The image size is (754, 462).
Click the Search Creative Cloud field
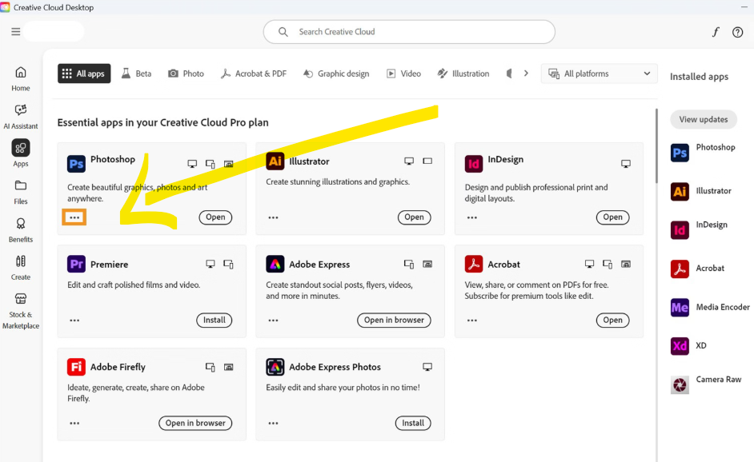pos(409,32)
